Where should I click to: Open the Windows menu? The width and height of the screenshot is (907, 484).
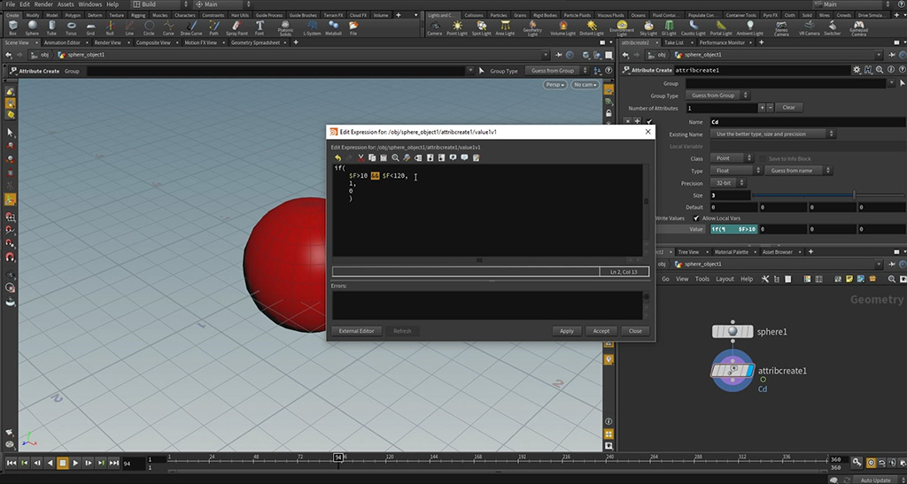pos(89,4)
